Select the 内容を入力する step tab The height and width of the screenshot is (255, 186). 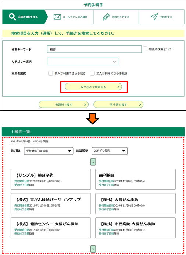click(116, 17)
